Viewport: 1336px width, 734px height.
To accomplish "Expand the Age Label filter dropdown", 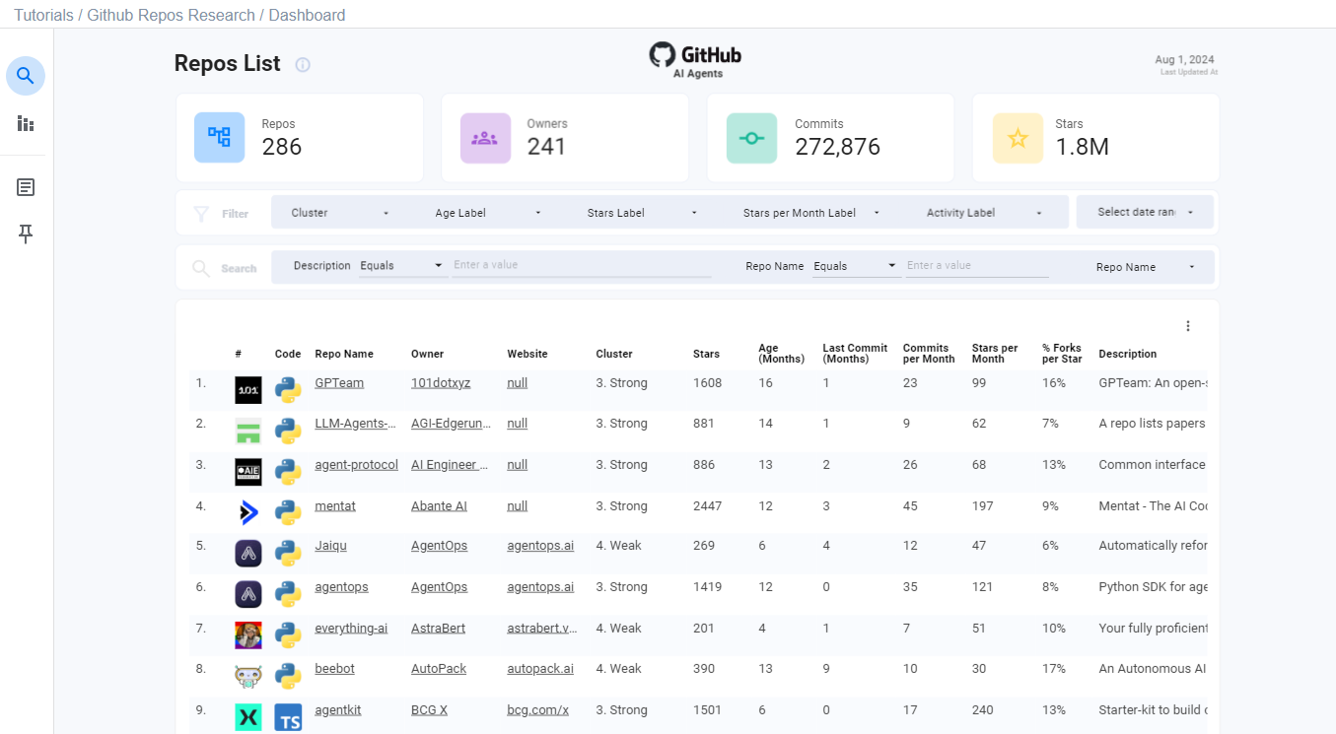I will click(489, 213).
